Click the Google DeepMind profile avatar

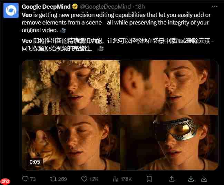11,10
